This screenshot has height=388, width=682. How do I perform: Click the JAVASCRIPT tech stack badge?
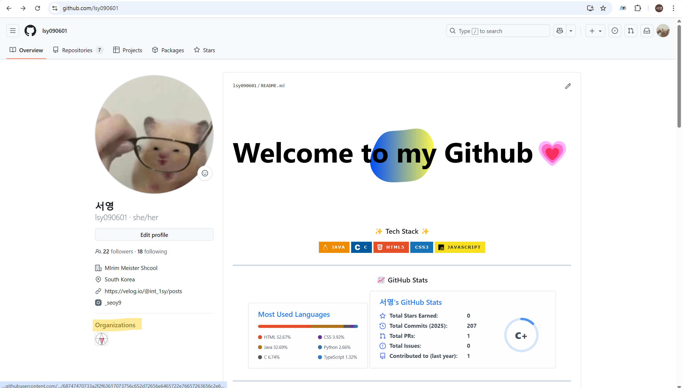[460, 247]
